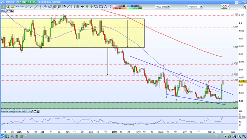
Task: Insert a black right arrow
Action: (82, 7)
